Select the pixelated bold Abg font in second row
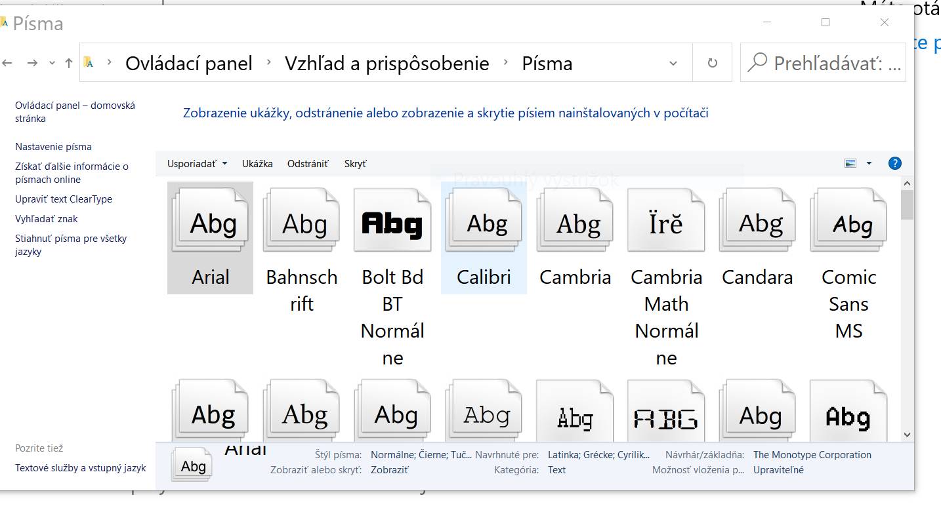941x508 pixels. (x=848, y=410)
